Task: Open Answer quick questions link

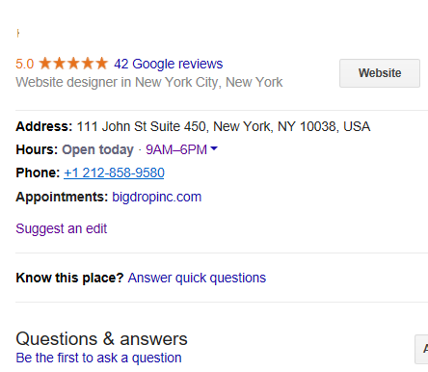Action: tap(197, 278)
